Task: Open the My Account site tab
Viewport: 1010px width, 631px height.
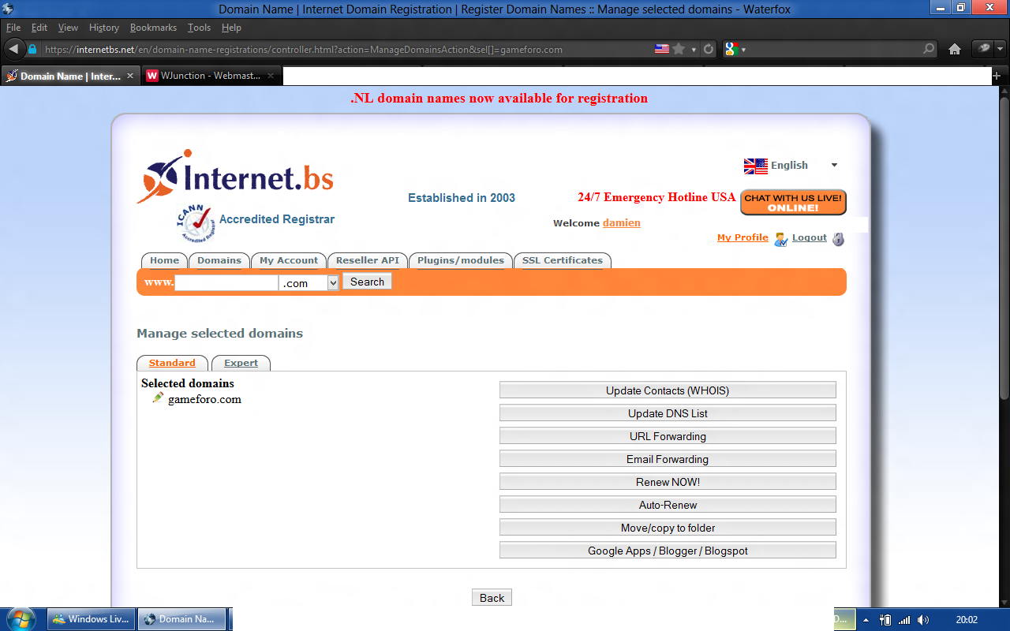Action: click(289, 260)
